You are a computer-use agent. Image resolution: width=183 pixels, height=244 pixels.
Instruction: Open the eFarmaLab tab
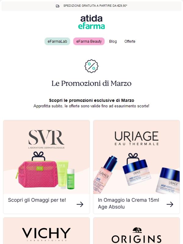pos(57,41)
